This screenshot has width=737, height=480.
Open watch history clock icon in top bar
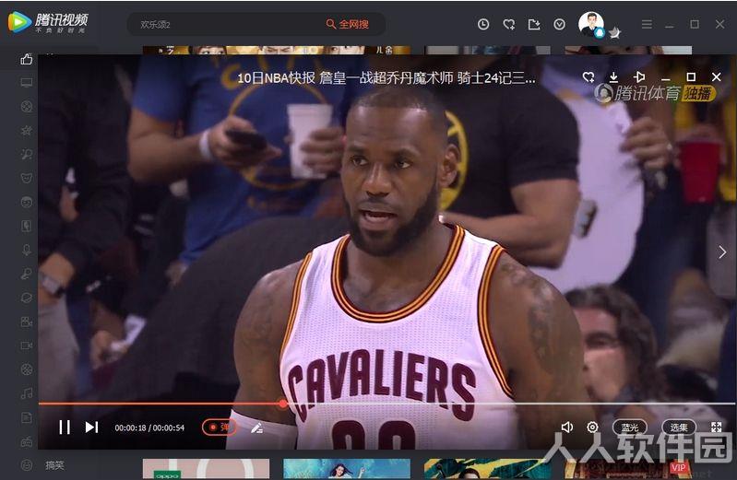coord(483,24)
